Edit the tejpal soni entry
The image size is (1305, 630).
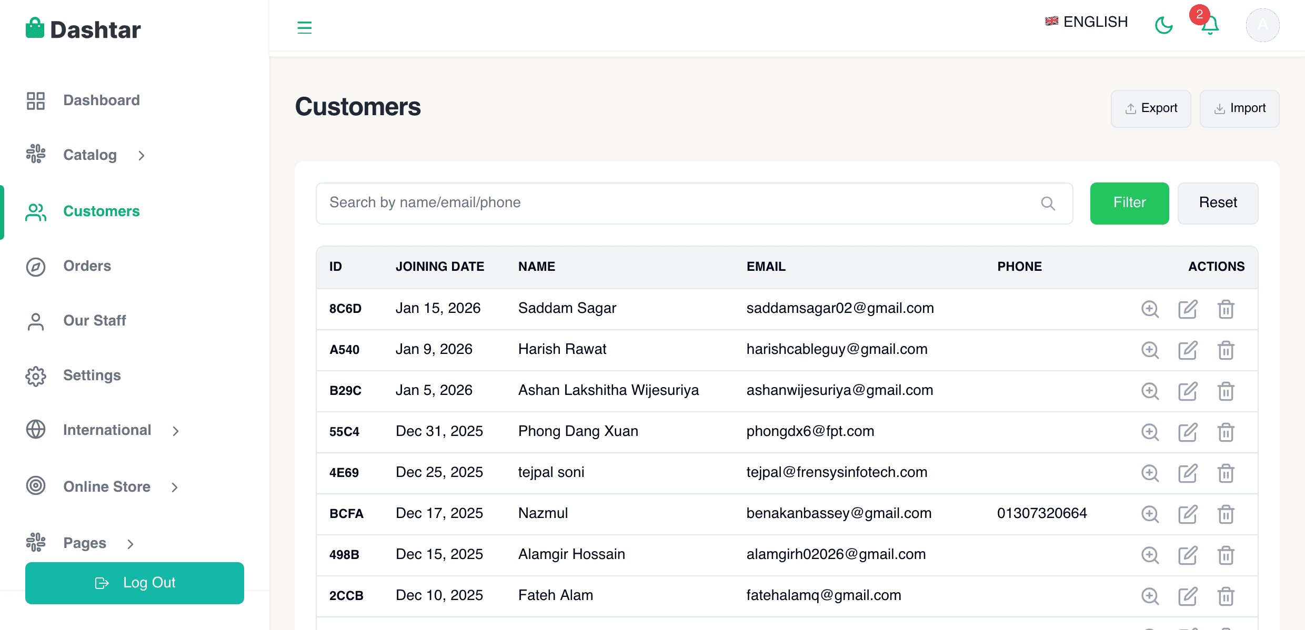coord(1188,473)
